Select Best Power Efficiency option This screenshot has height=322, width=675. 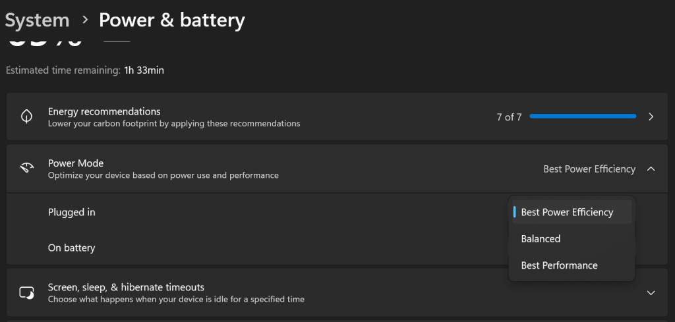567,212
